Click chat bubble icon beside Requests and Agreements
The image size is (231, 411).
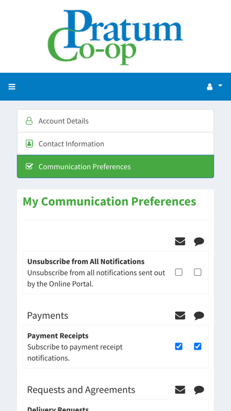[x=199, y=390]
